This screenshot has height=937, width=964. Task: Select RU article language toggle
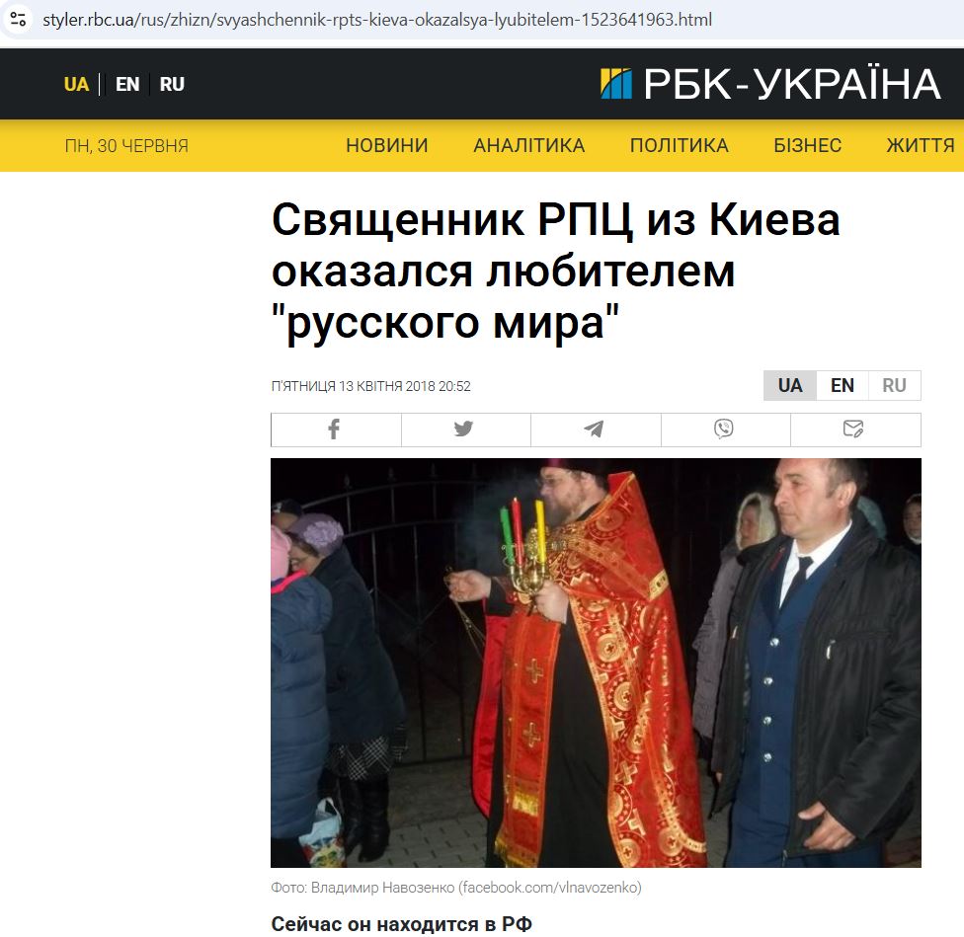[895, 386]
